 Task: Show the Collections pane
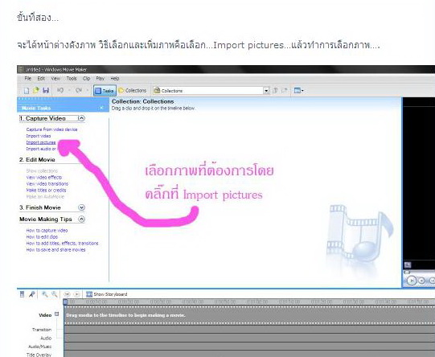[x=133, y=90]
